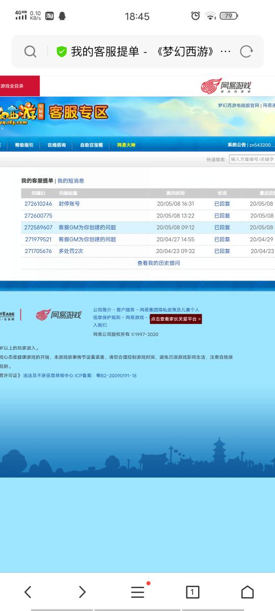
Task: Tap the browser search magnifier icon
Action: (31, 51)
